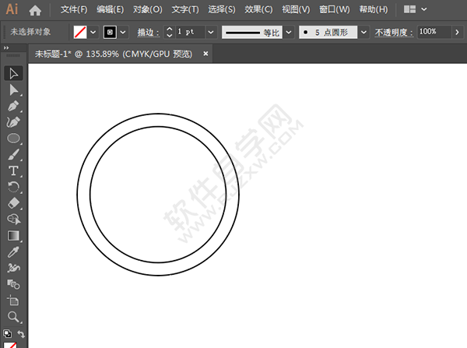
Task: Open the Edit menu 编辑(E)
Action: (x=110, y=9)
